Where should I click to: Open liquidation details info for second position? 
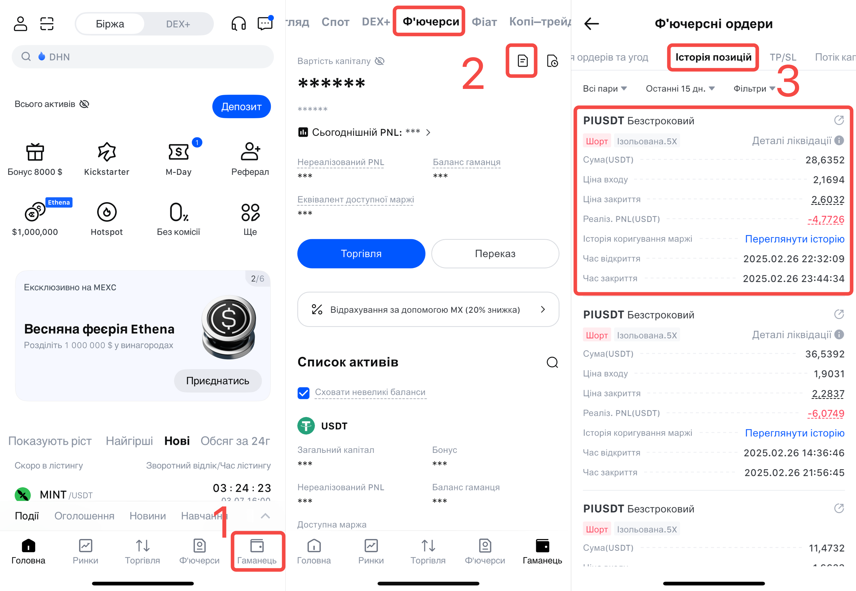point(839,335)
